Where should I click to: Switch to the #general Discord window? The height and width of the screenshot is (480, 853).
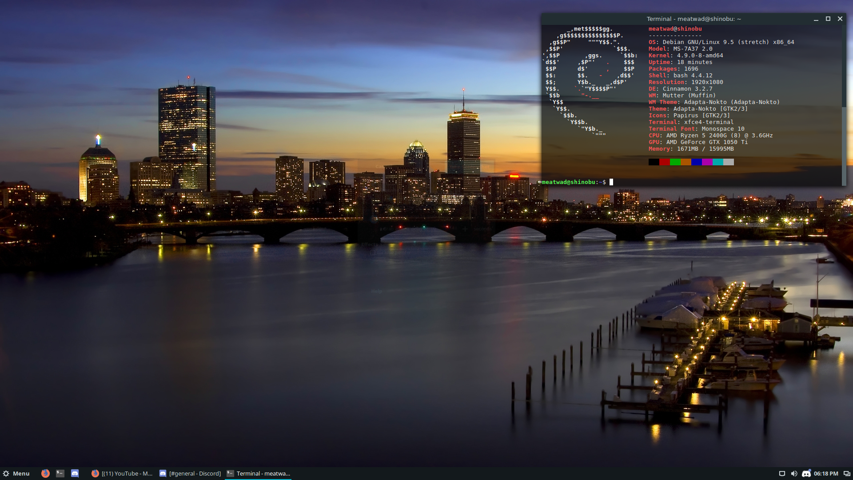click(190, 473)
